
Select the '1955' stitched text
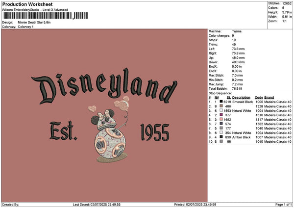[155, 132]
